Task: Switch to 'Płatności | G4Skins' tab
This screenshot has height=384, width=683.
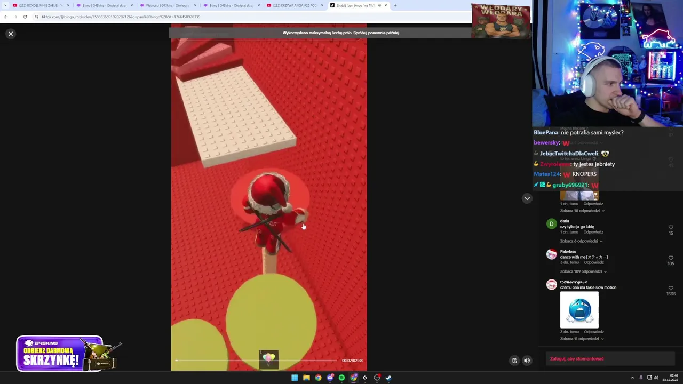Action: 168,5
